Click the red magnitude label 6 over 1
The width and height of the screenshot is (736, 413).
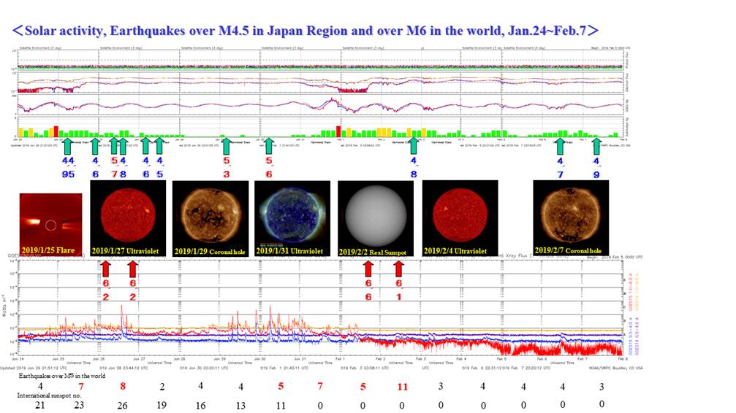pyautogui.click(x=398, y=290)
